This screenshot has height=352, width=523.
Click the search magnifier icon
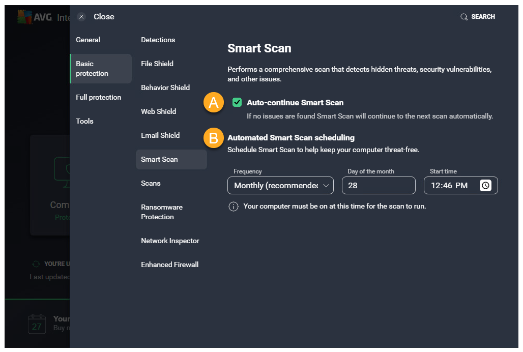point(463,17)
